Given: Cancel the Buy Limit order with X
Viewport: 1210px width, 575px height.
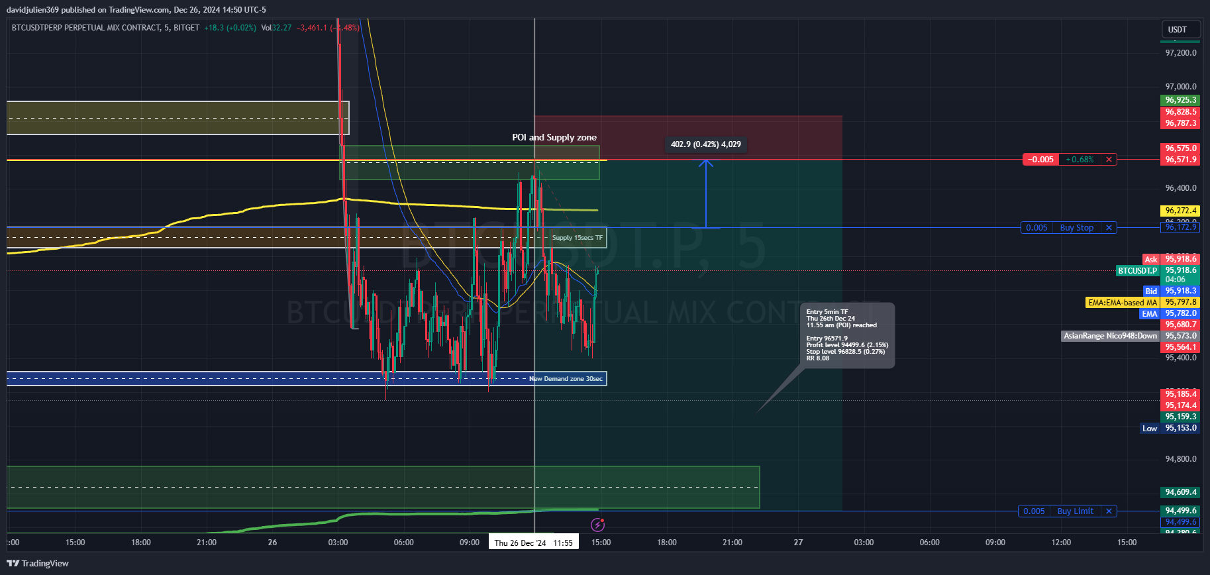Looking at the screenshot, I should coord(1109,511).
